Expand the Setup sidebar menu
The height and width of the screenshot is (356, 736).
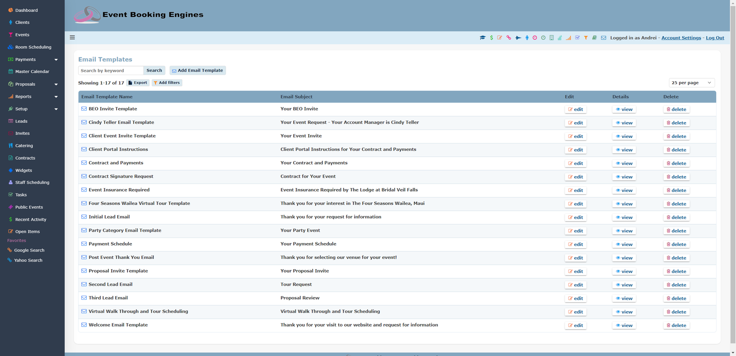pyautogui.click(x=56, y=109)
